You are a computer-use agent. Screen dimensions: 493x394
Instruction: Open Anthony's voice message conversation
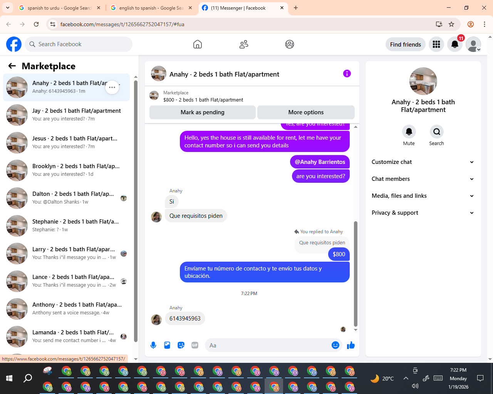coord(67,309)
